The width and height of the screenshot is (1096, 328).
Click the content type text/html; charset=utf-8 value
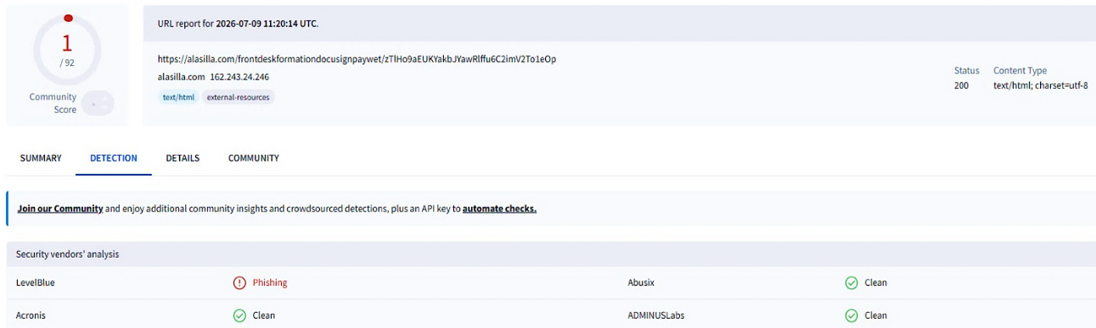[1041, 86]
